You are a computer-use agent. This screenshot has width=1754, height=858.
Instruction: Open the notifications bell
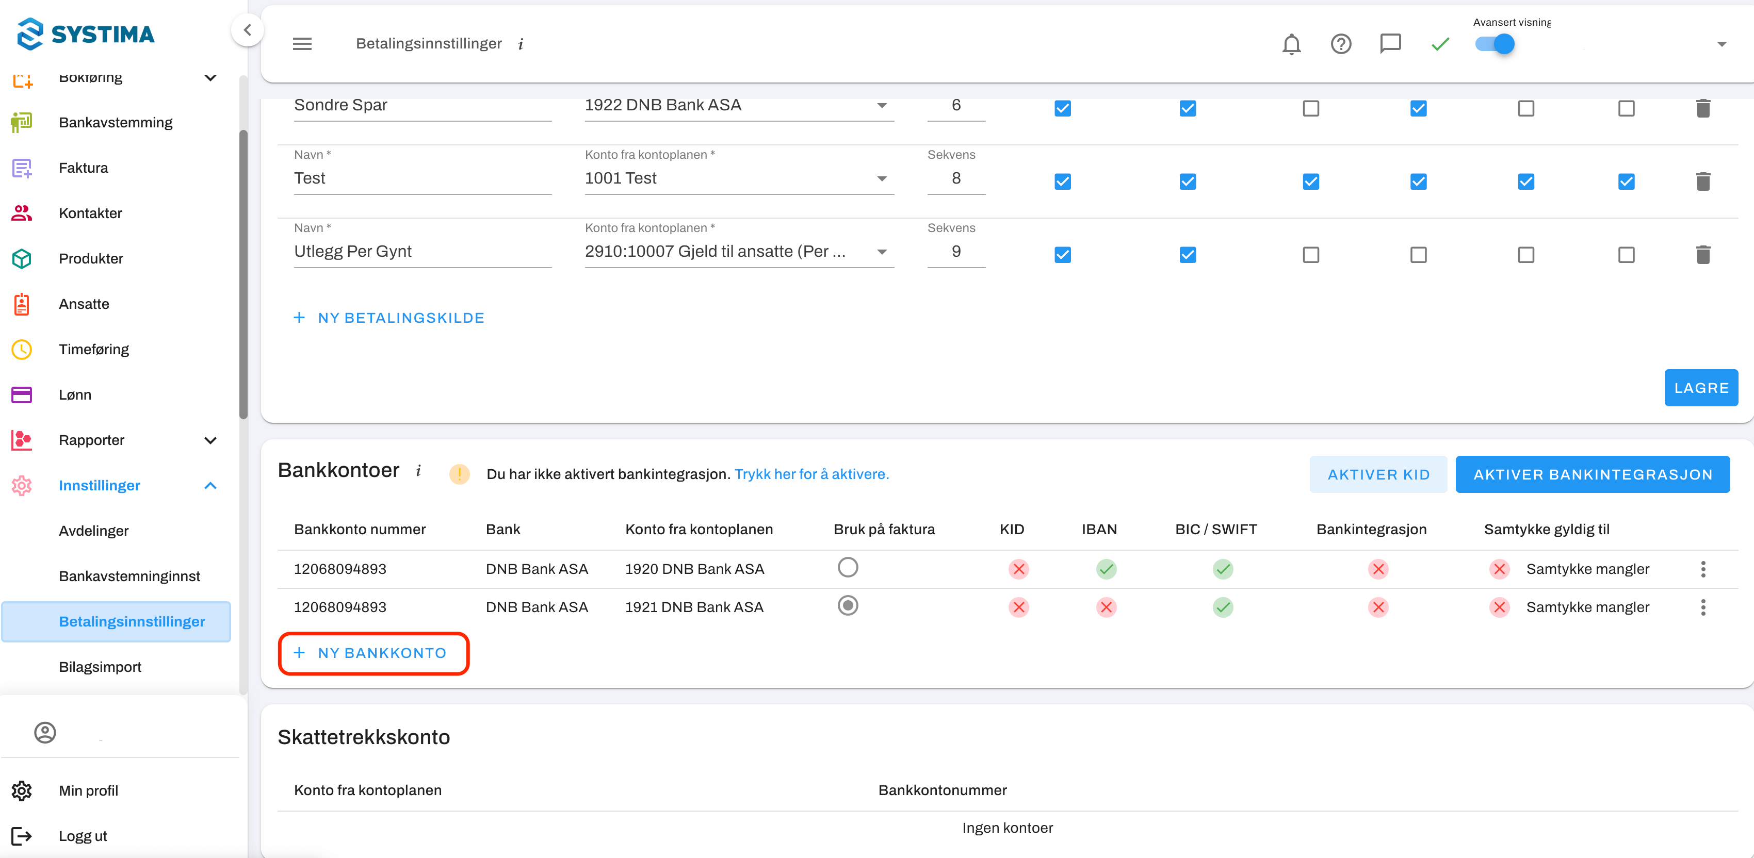(1291, 44)
